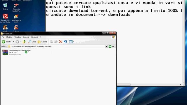Open the ? help menu
Screen dimensions: 187x105
click(41, 37)
